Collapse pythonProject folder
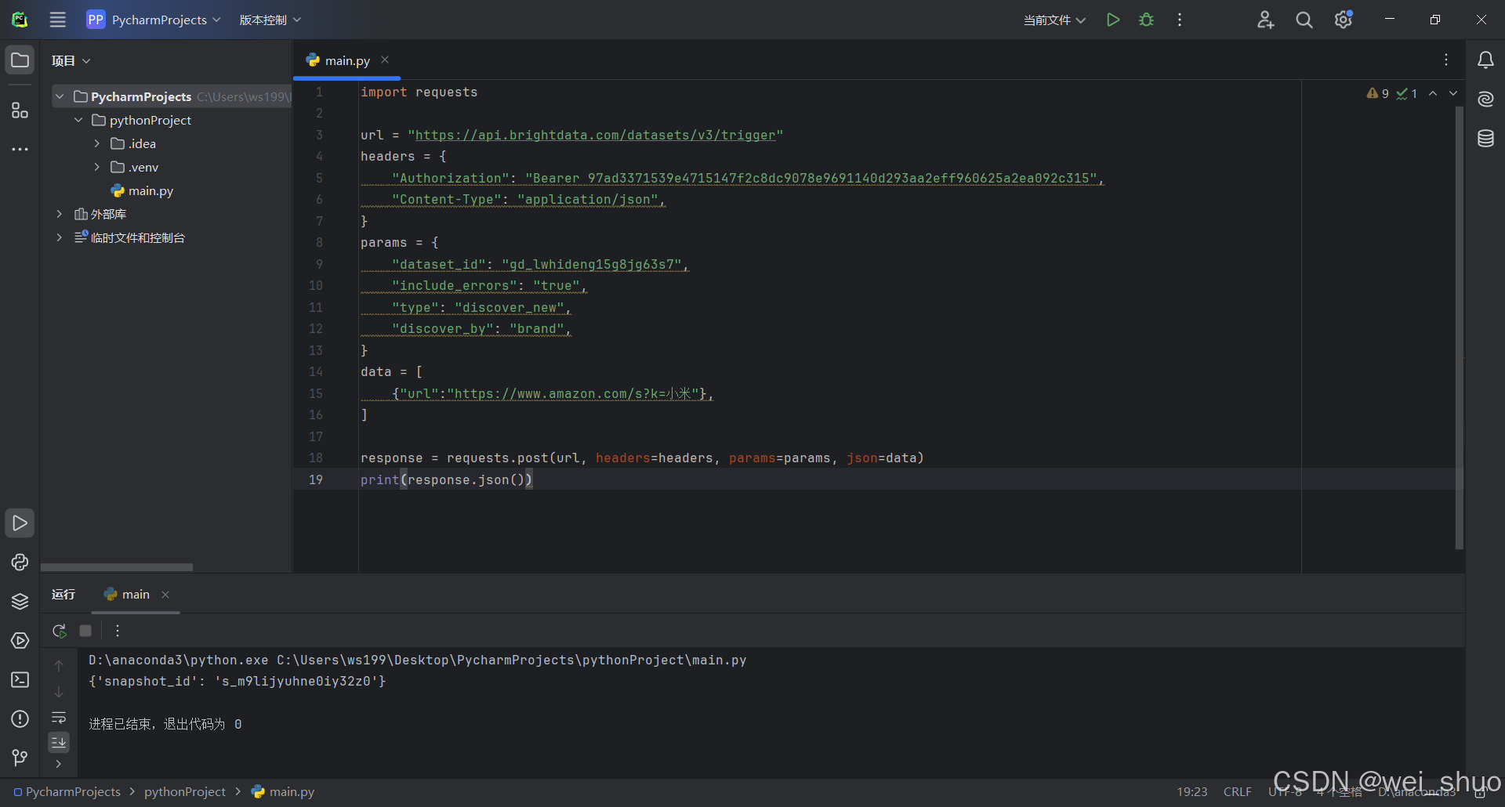Screen dimensions: 1505x807 coord(78,120)
